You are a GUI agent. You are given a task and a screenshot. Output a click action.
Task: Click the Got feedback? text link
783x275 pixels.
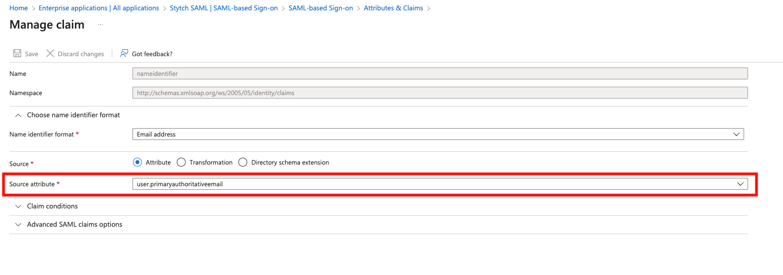pos(152,54)
